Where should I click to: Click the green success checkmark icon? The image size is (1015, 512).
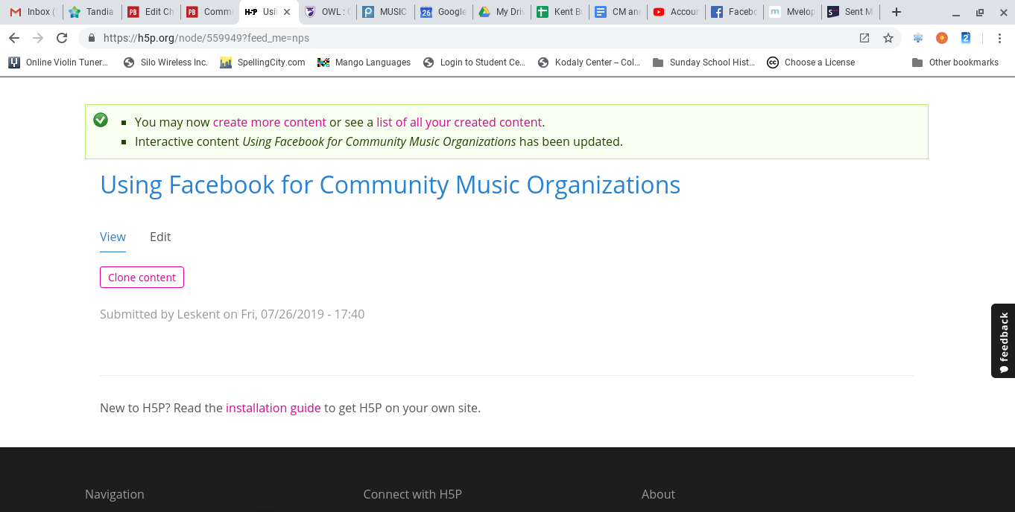[101, 120]
